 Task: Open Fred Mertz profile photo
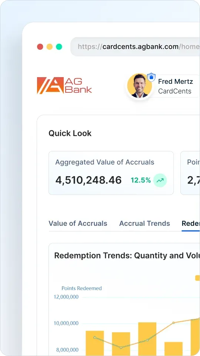[140, 86]
